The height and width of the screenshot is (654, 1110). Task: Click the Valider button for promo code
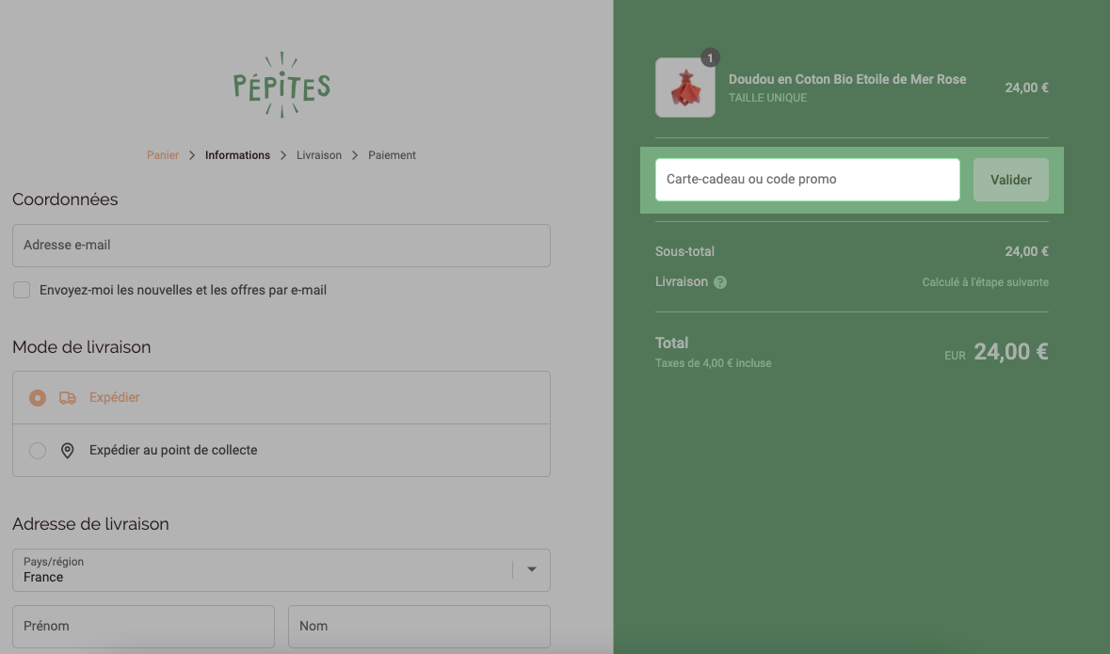[x=1011, y=180]
